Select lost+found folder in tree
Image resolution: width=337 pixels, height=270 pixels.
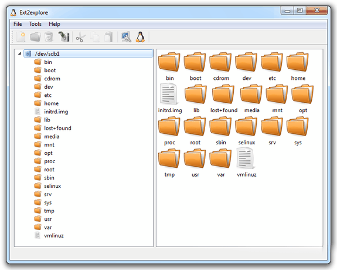[x=53, y=128]
